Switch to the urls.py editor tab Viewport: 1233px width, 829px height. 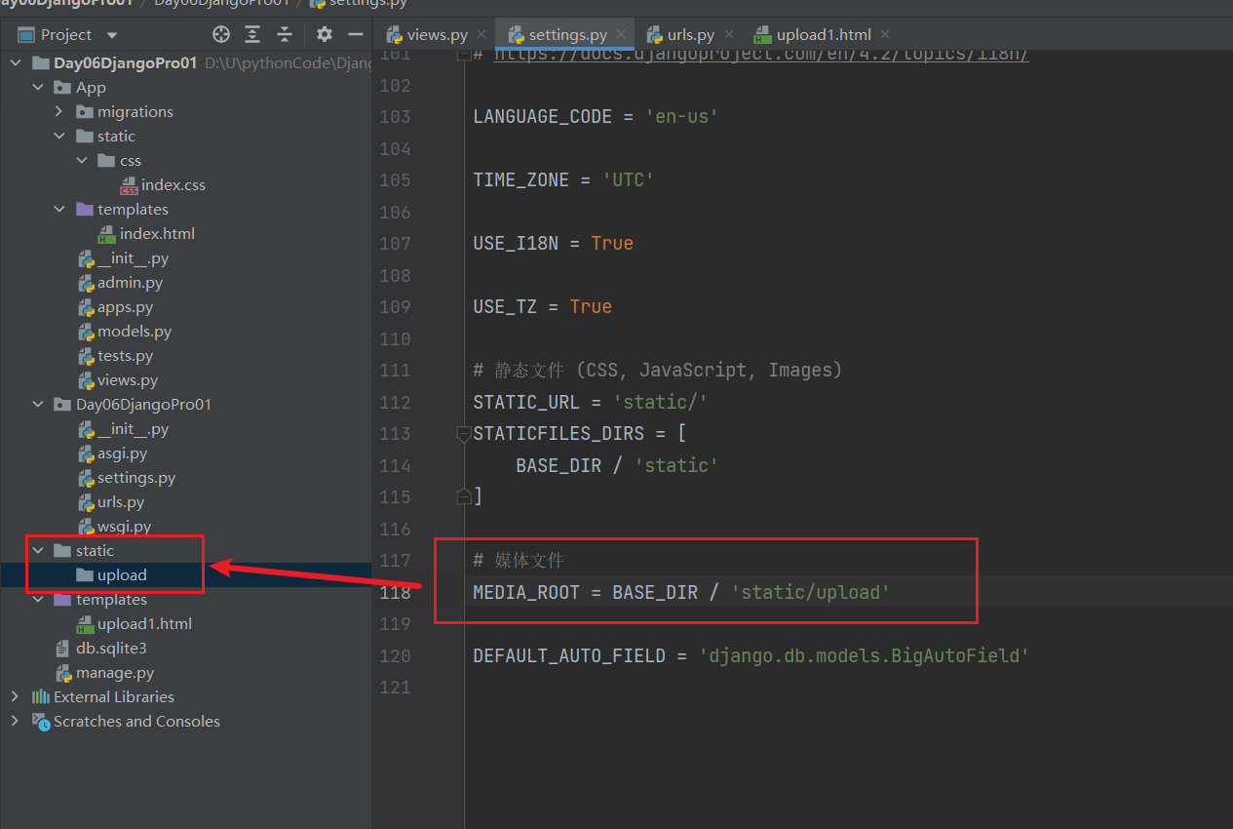691,35
